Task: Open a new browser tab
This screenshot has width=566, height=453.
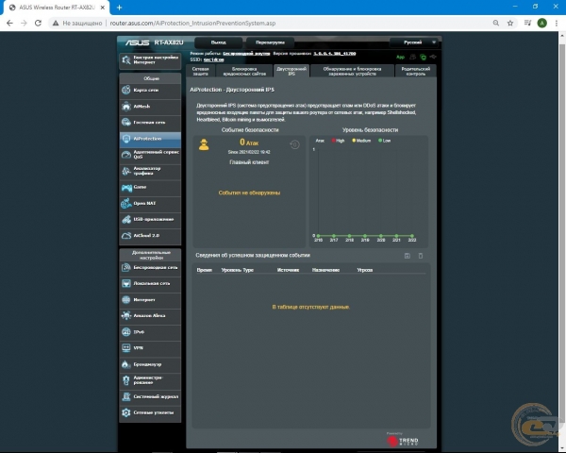Action: pyautogui.click(x=119, y=8)
